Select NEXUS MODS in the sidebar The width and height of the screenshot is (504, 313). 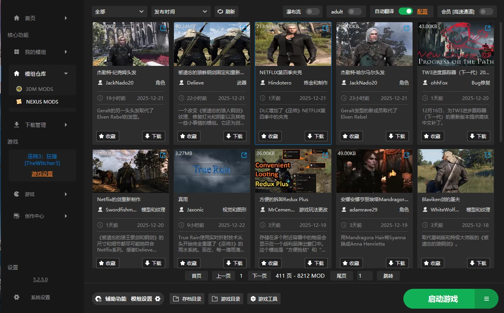[42, 102]
